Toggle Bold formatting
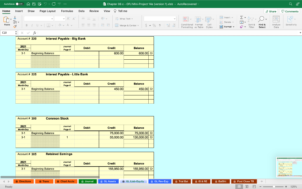This screenshot has width=302, height=189. (x=27, y=25)
